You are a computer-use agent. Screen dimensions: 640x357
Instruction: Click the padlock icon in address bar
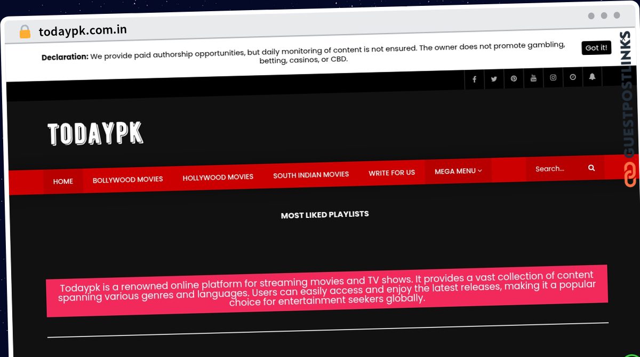click(x=25, y=32)
